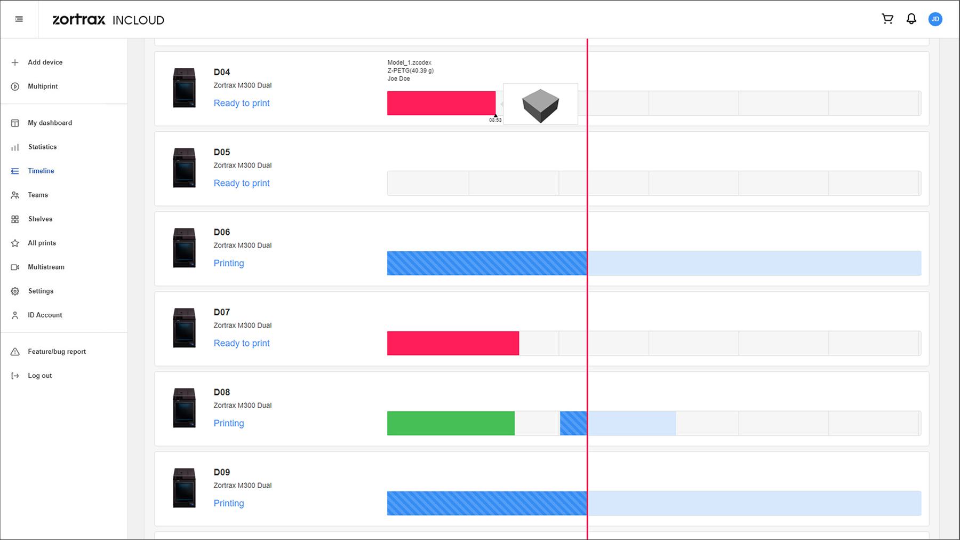Click Feature/bug report link

coord(57,352)
